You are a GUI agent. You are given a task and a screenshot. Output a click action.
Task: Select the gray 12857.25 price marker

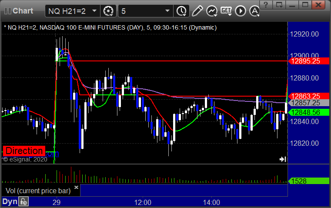[309, 103]
